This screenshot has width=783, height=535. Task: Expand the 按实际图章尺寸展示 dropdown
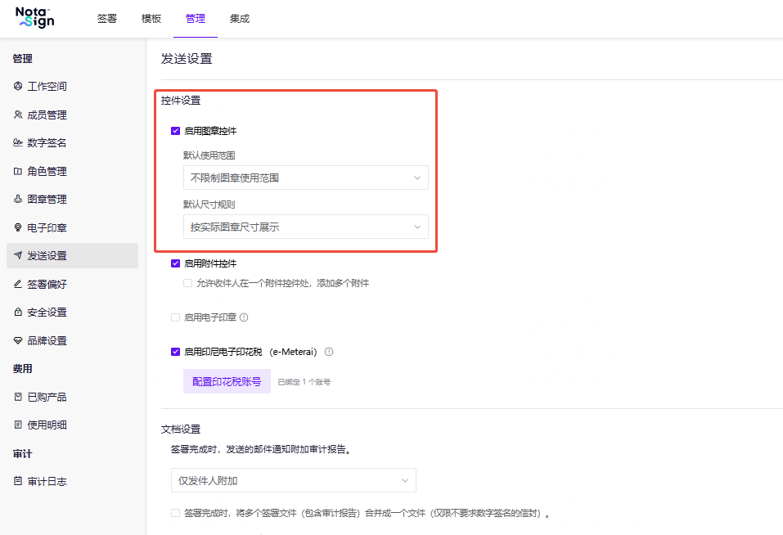[306, 227]
